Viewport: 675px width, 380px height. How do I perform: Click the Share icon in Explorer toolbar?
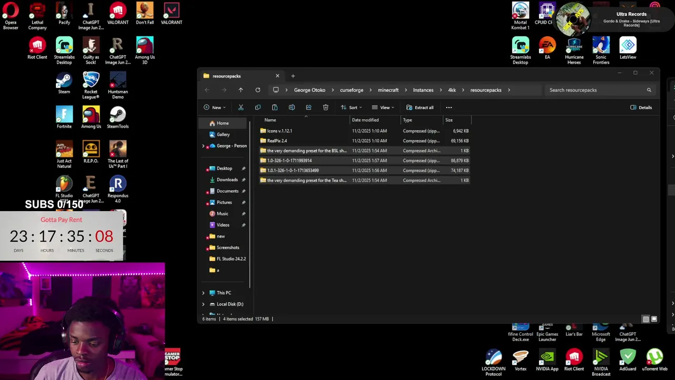click(x=308, y=108)
